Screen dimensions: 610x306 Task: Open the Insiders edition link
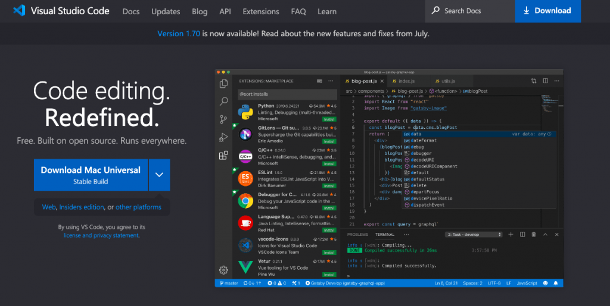tap(82, 207)
